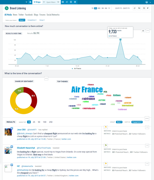This screenshot has width=154, height=180.
Task: Click the Brand Listening RSS logo icon
Action: click(7, 8)
